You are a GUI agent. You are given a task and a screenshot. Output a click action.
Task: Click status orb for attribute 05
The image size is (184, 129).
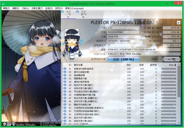click(65, 72)
